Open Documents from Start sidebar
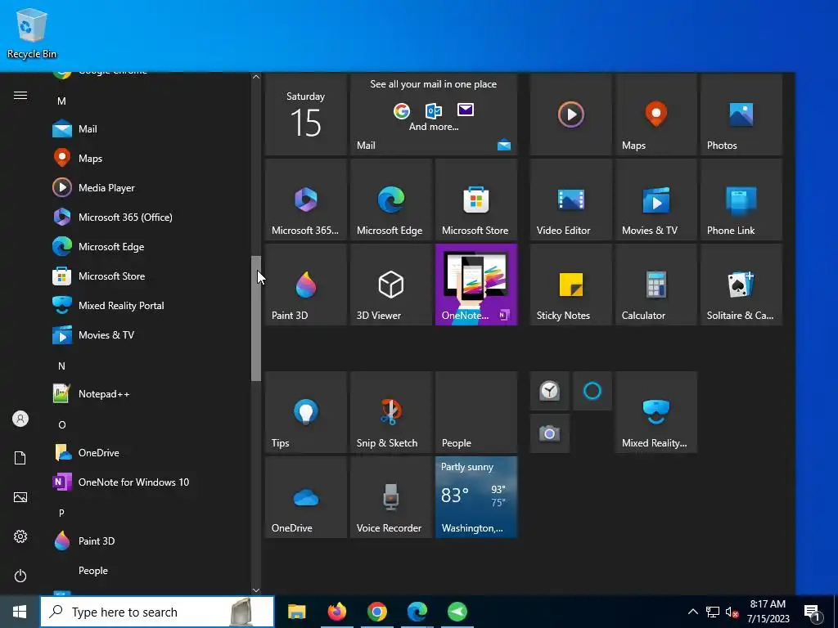 pyautogui.click(x=20, y=458)
